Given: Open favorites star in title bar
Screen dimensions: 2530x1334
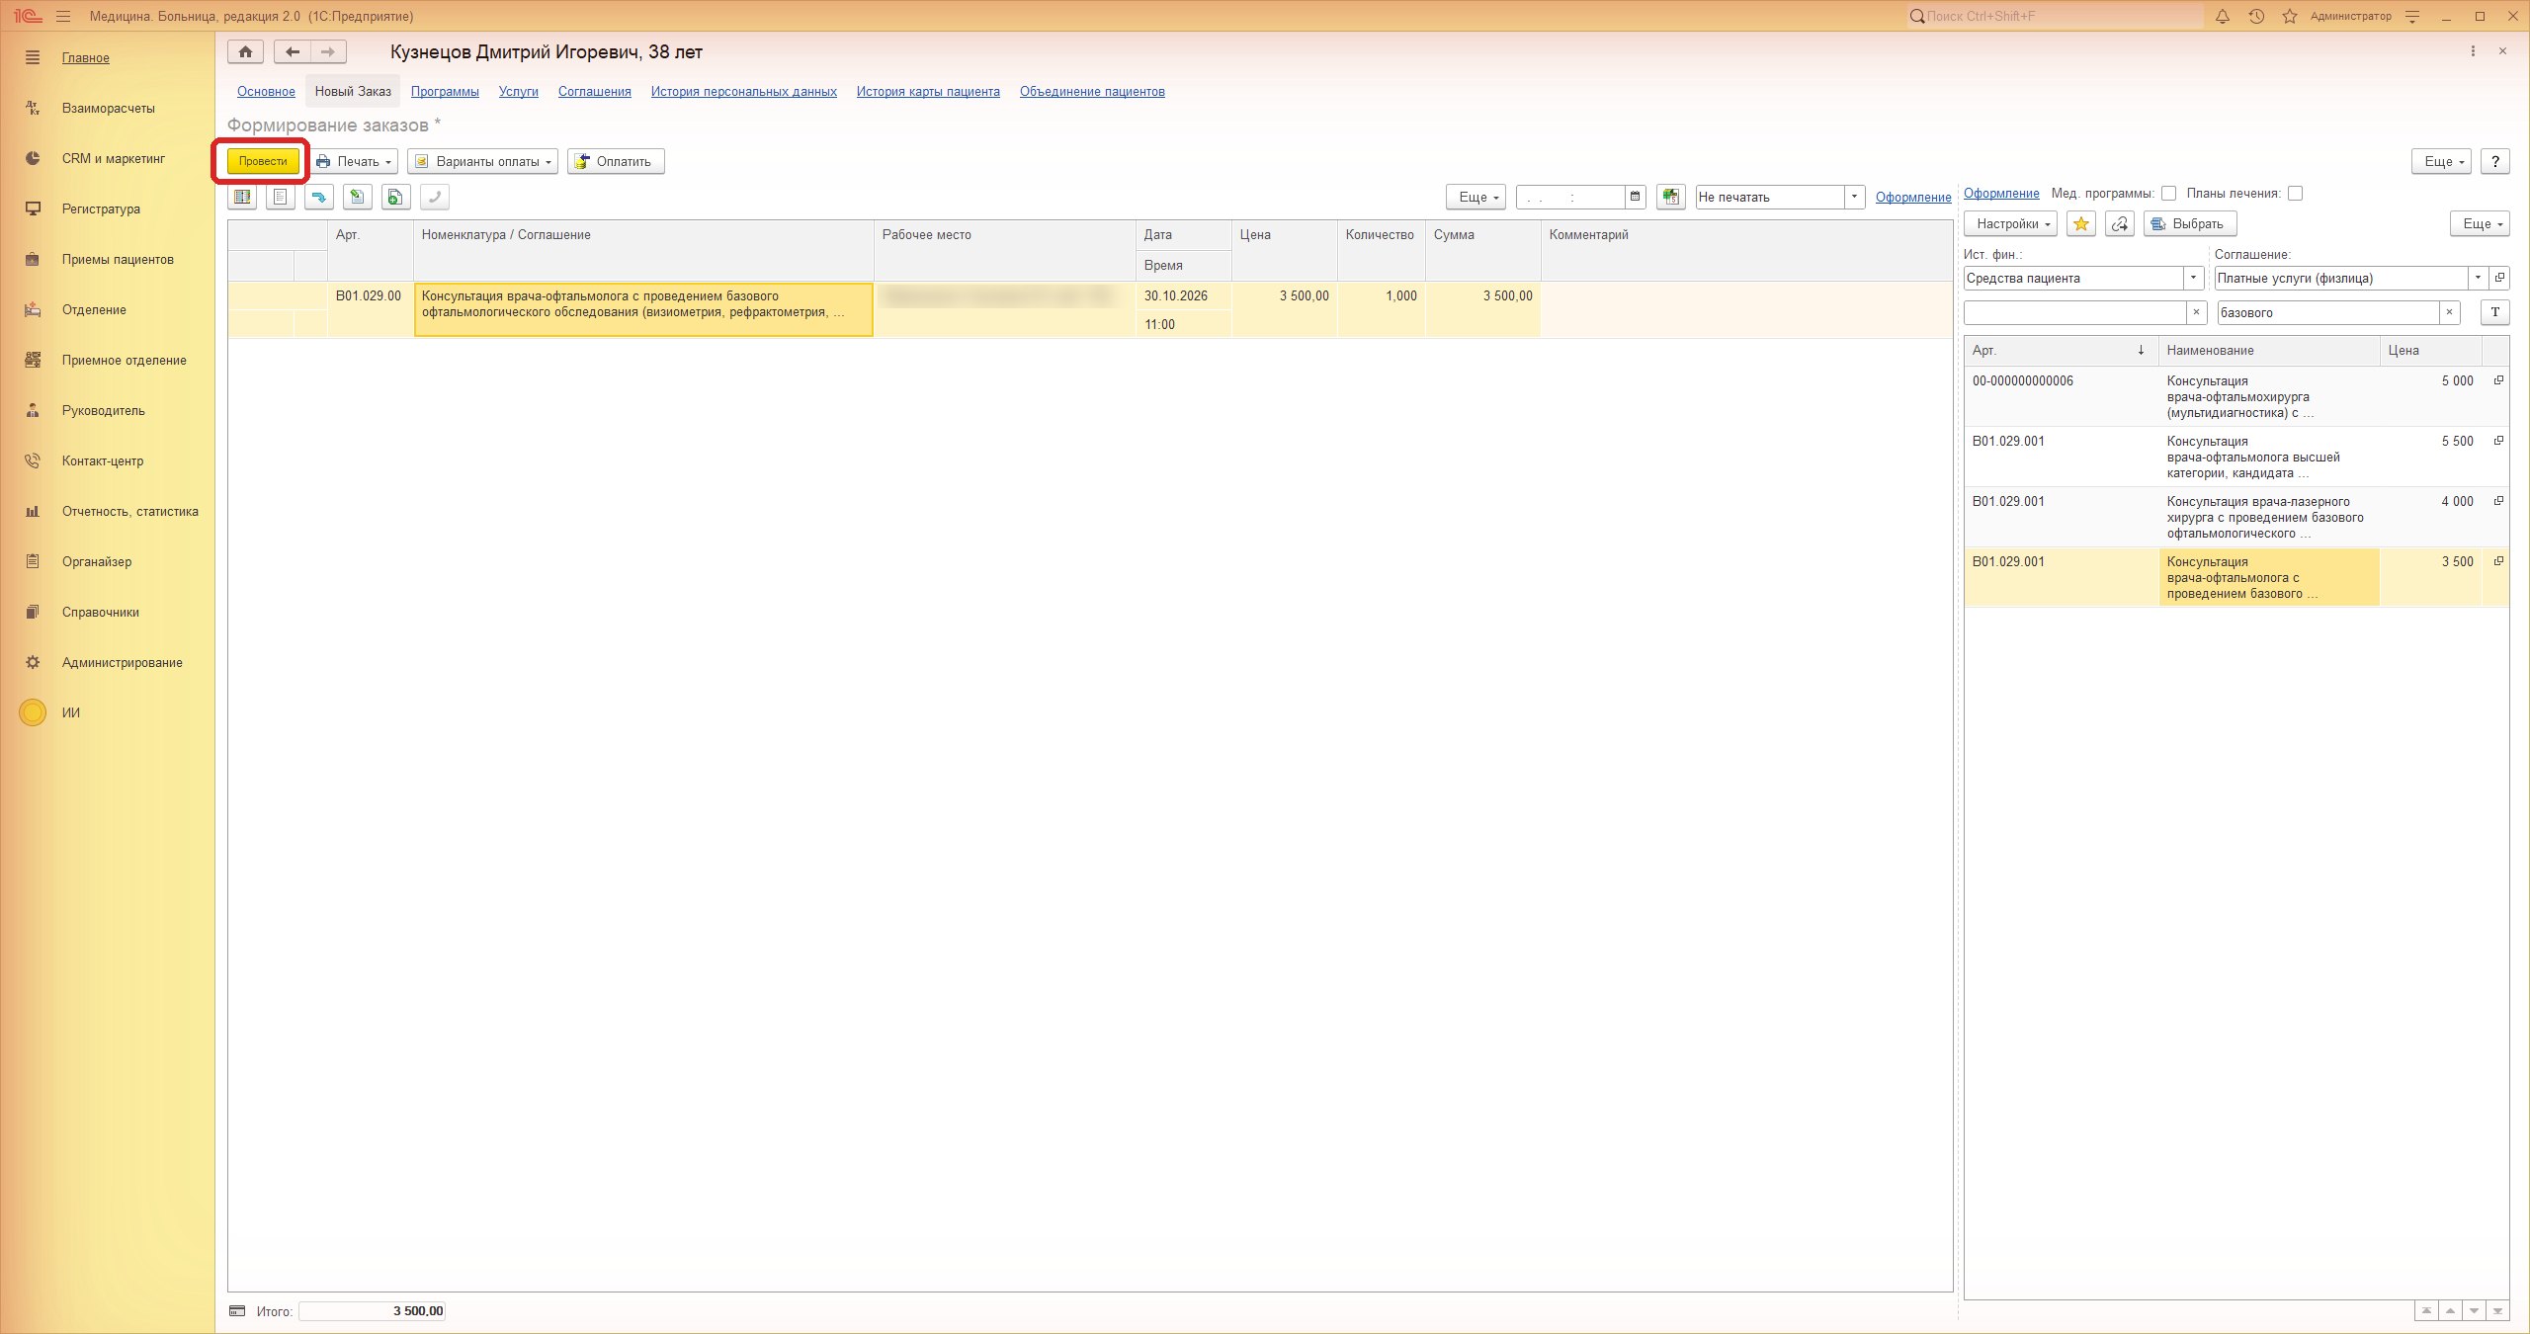Looking at the screenshot, I should point(2290,16).
